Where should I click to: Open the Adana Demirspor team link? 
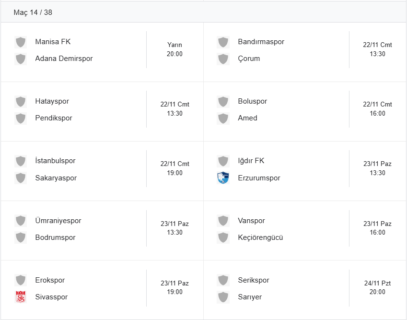pyautogui.click(x=64, y=59)
